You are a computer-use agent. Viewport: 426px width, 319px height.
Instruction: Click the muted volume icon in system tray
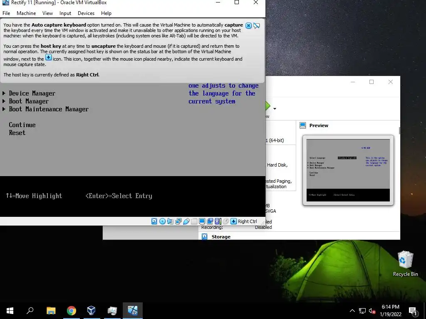pyautogui.click(x=372, y=311)
